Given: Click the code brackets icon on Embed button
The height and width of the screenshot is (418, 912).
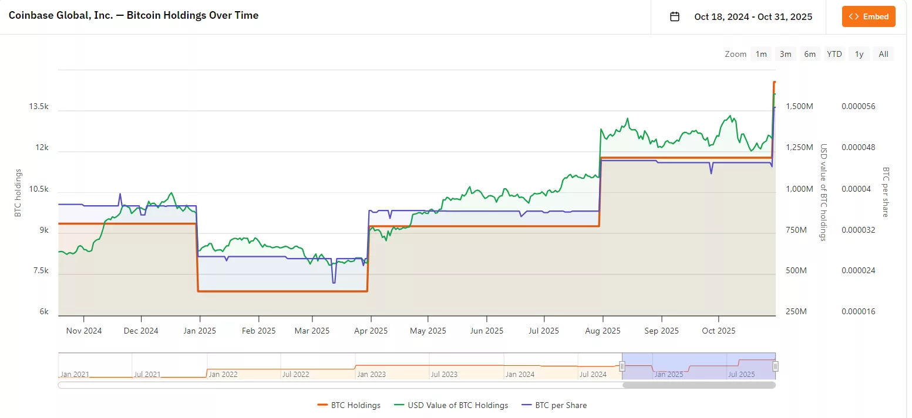Looking at the screenshot, I should [854, 16].
